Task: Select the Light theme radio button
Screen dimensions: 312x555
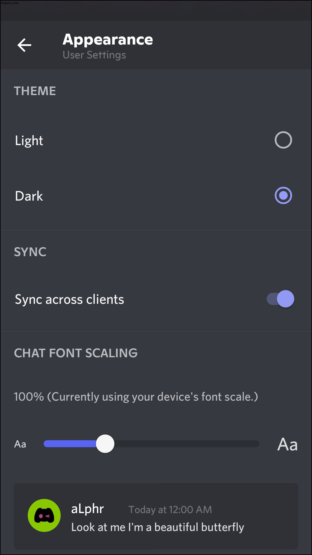Action: pos(283,140)
